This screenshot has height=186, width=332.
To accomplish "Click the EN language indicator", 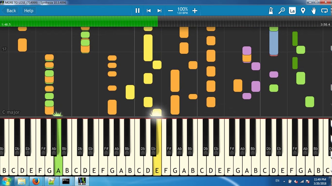I will point(277,181).
